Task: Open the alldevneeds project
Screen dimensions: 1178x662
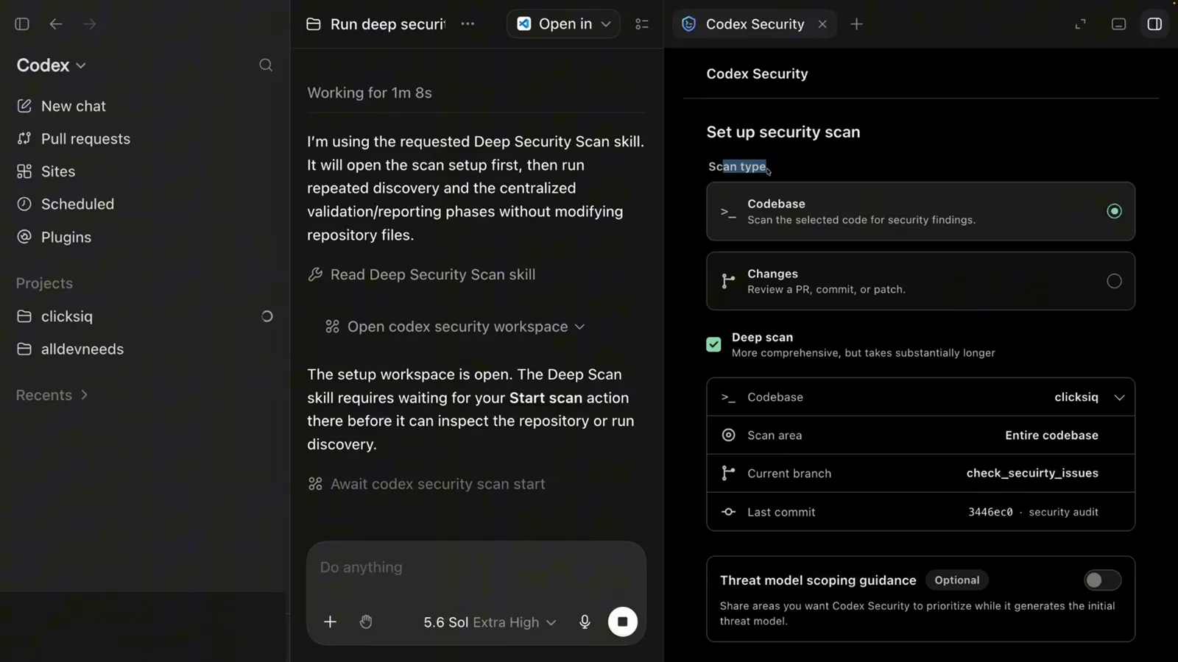Action: 70,349
